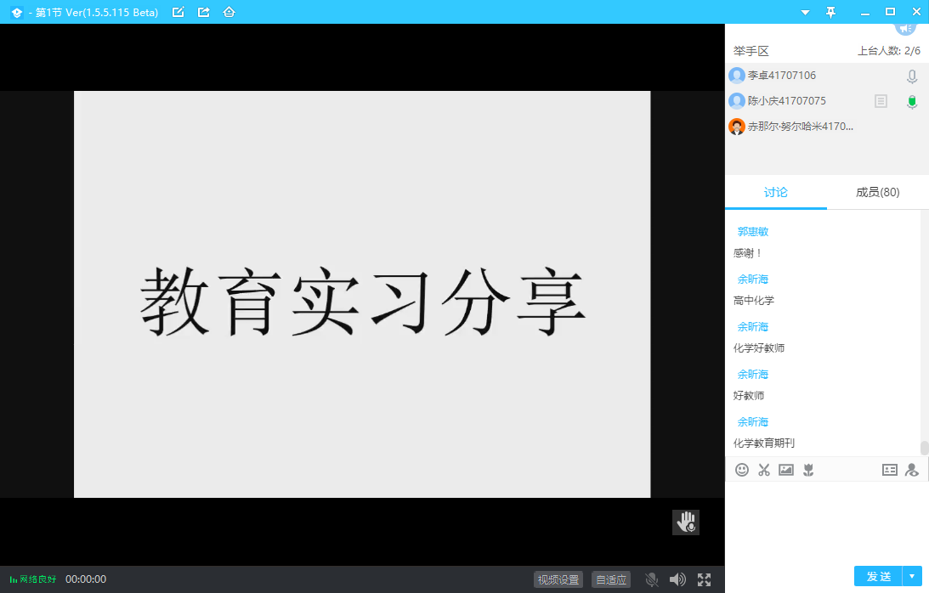Open 视频设置 video settings
The width and height of the screenshot is (929, 593).
pyautogui.click(x=558, y=579)
